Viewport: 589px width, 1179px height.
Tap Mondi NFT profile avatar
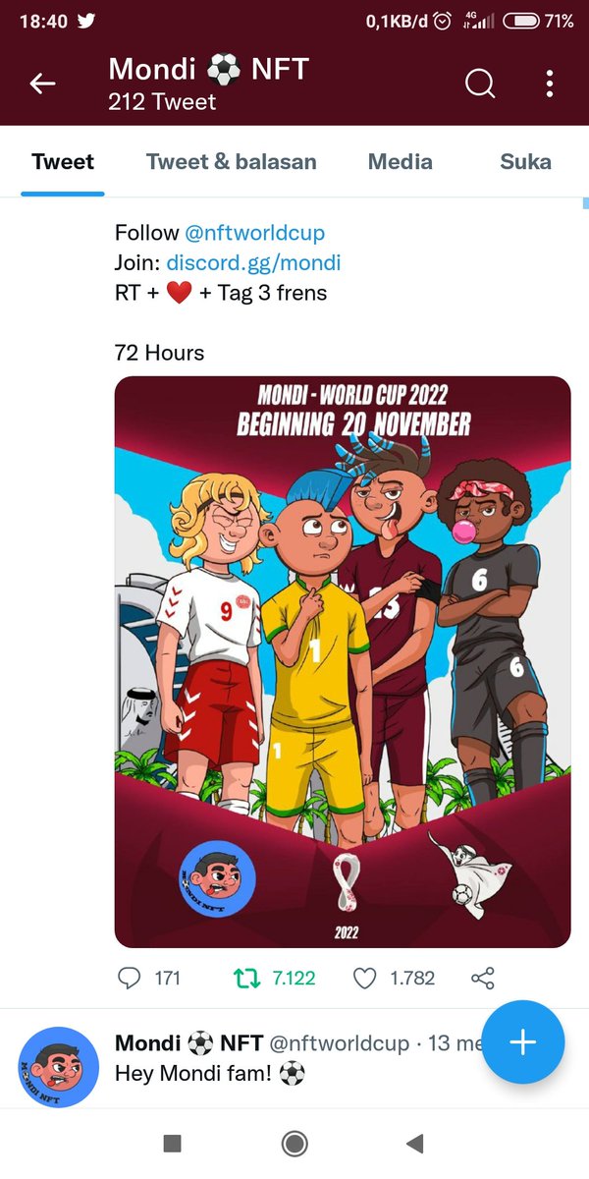[x=59, y=1068]
